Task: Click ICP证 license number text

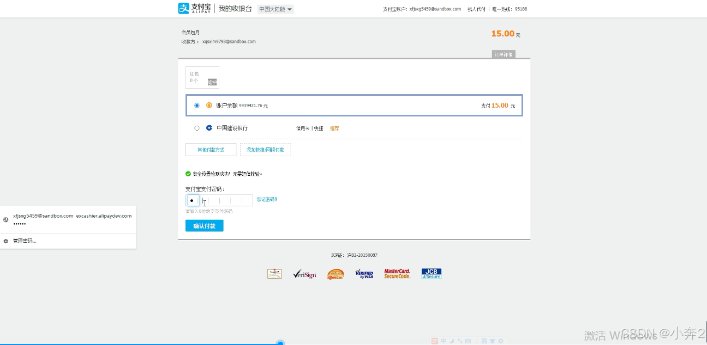Action: click(x=354, y=255)
